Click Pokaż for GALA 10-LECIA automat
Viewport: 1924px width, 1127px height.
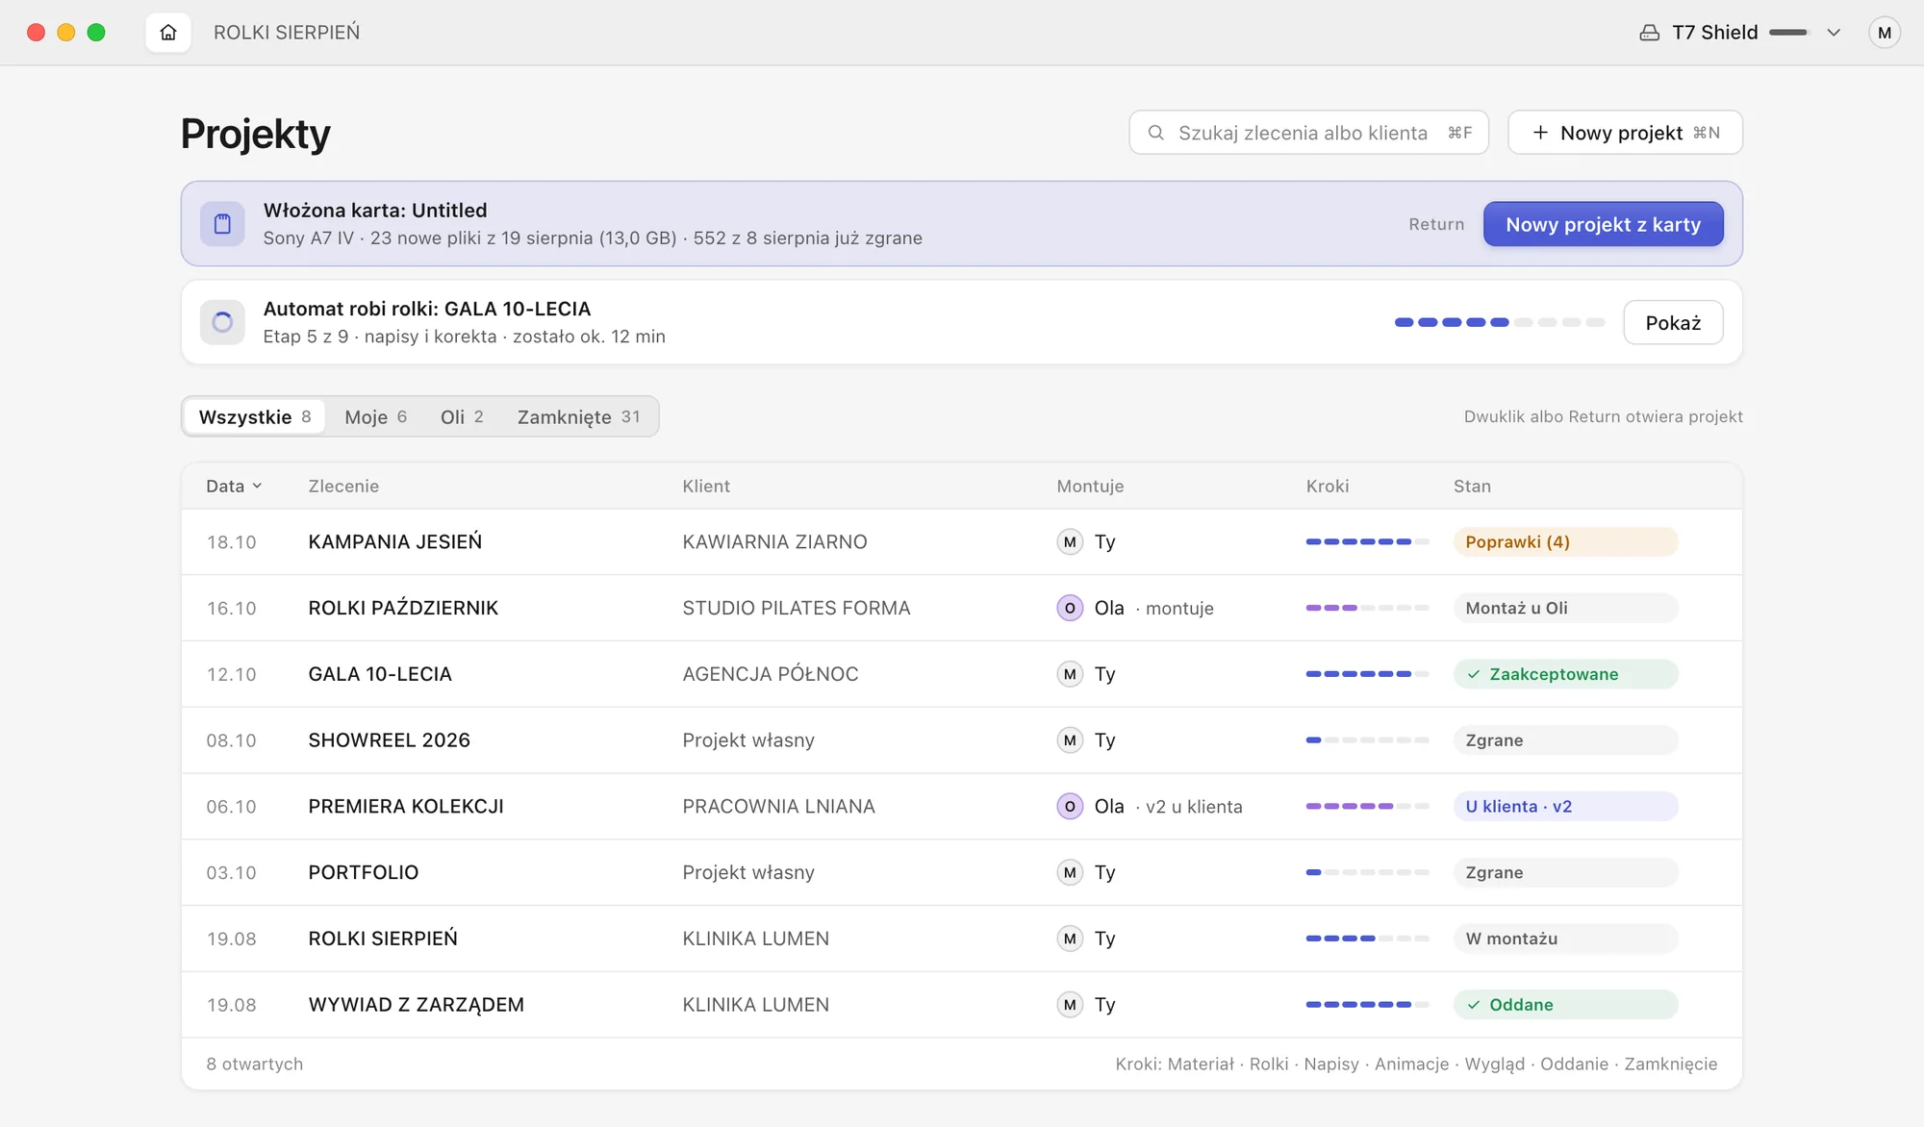[x=1673, y=322]
